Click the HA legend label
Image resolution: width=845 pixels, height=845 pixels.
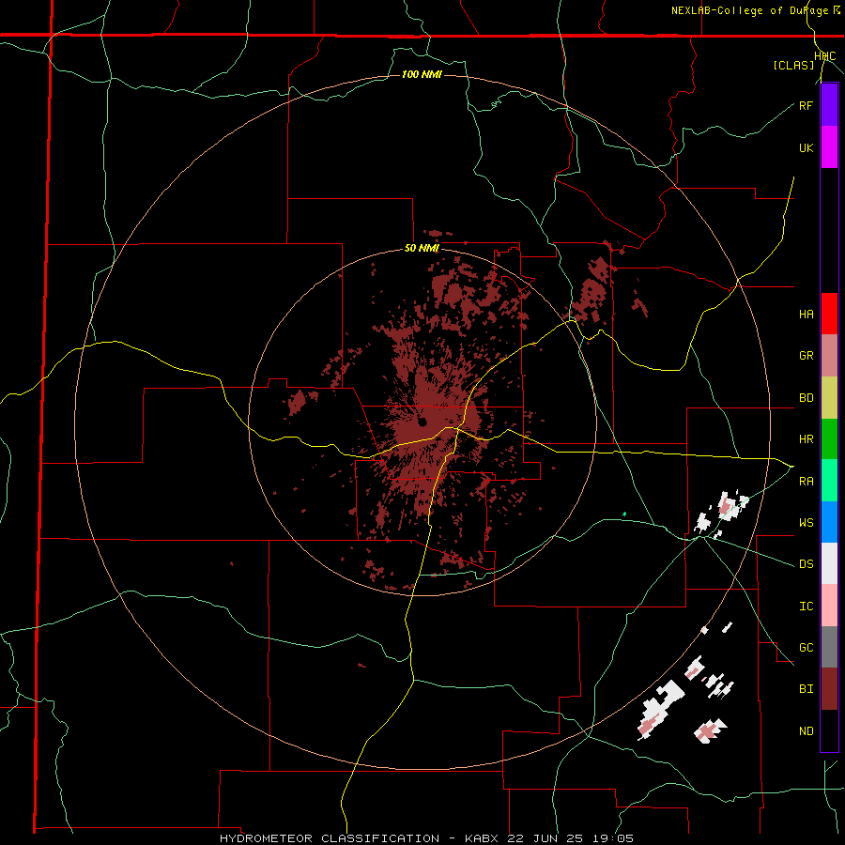(x=806, y=315)
